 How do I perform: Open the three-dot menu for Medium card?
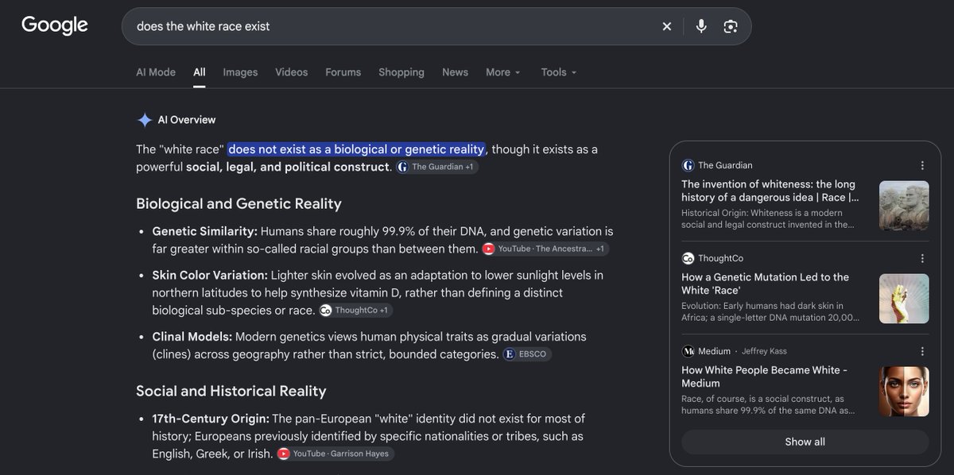pyautogui.click(x=922, y=351)
